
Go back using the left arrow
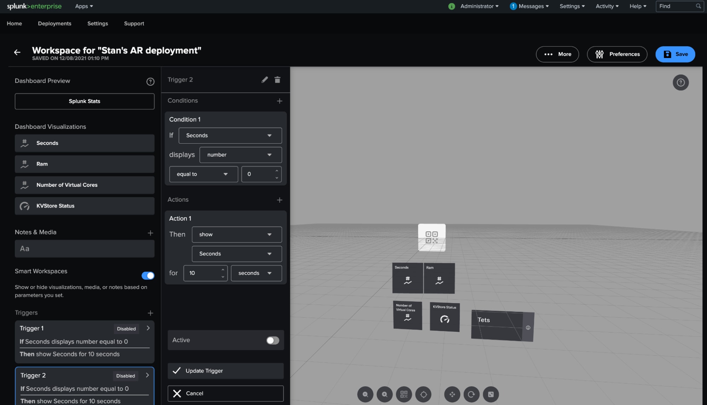pos(17,52)
